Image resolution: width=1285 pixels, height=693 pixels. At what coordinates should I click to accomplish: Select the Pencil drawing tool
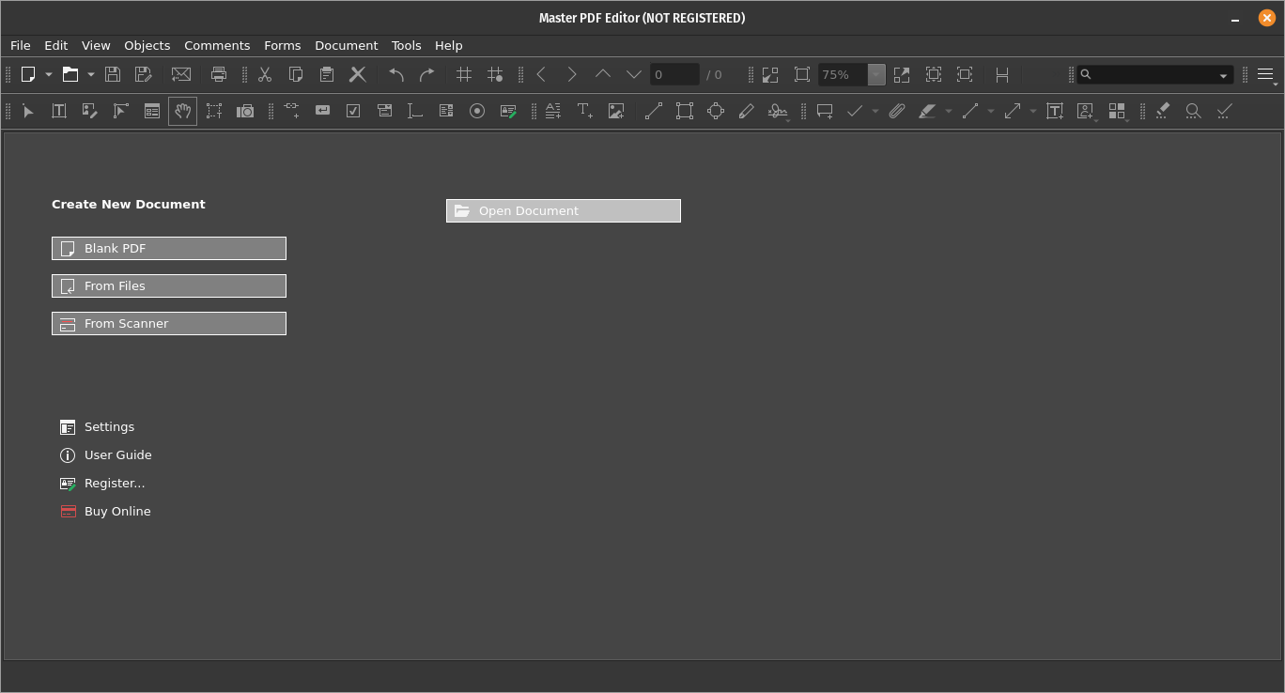[x=747, y=111]
